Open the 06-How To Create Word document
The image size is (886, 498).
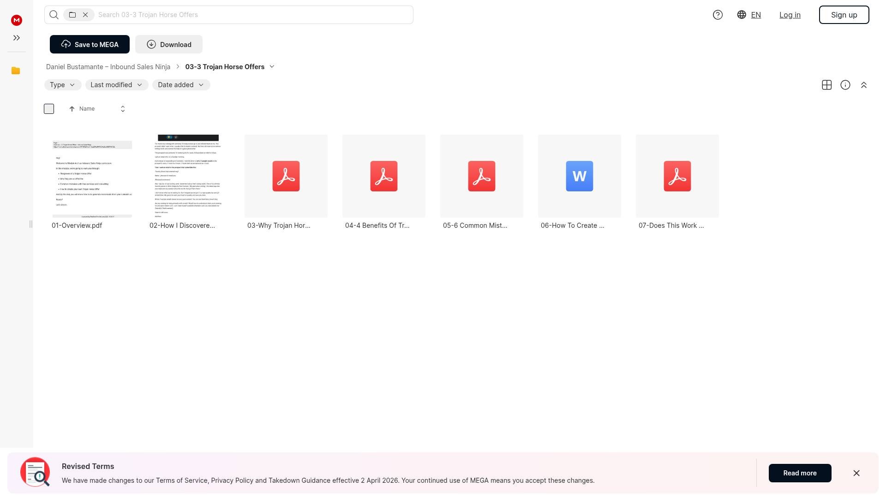579,176
